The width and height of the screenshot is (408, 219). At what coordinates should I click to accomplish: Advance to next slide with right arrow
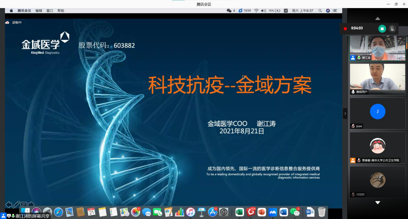(31, 205)
